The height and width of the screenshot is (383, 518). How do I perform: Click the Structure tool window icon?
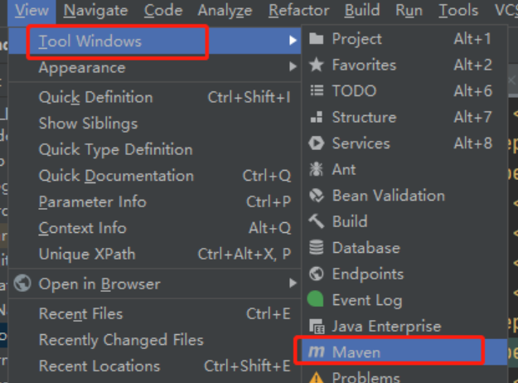click(x=316, y=117)
